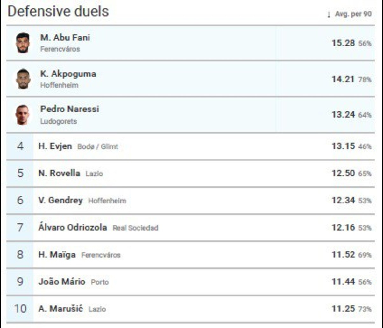This screenshot has height=328, width=383.
Task: Click Pedro Naressi's player photo
Action: point(22,115)
